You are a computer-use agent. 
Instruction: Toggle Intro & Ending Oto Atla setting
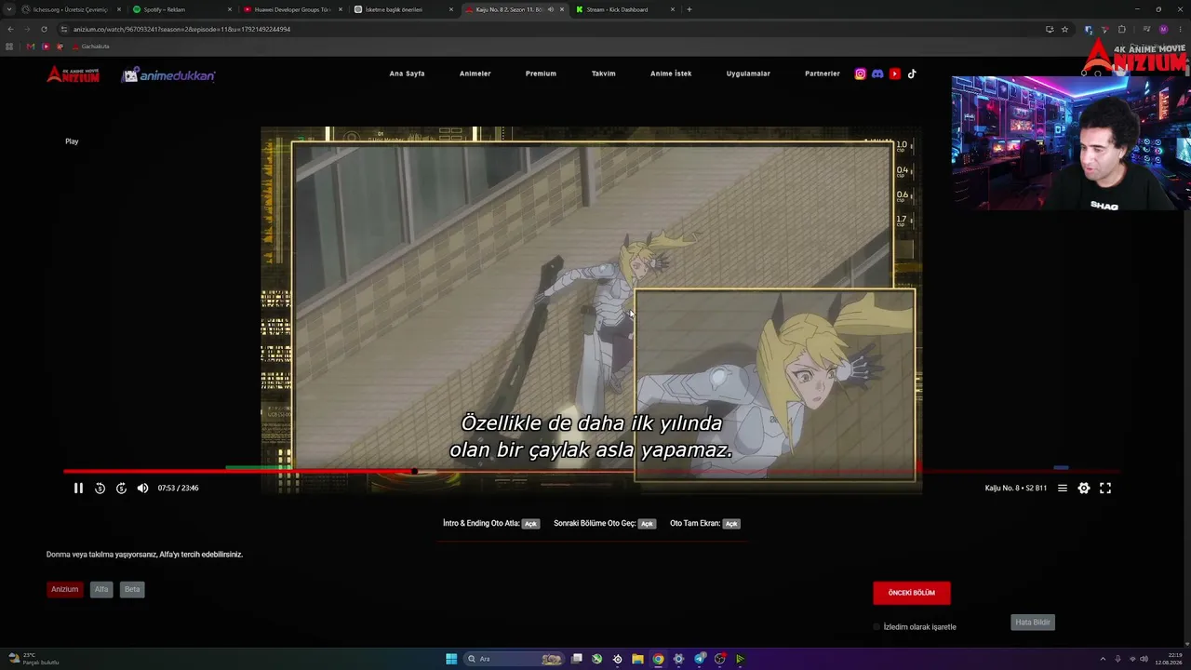(530, 524)
